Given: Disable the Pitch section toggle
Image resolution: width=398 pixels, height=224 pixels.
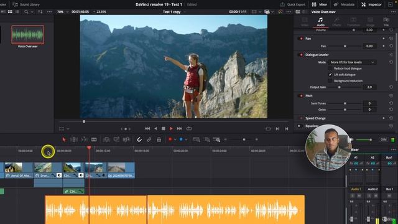Looking at the screenshot, I should click(301, 96).
